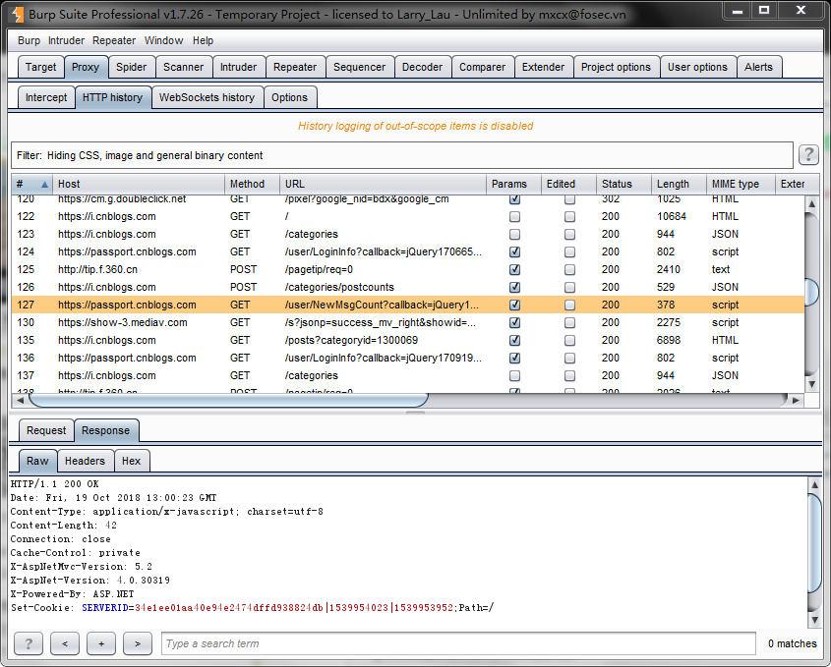Switch response view to Headers tab
The image size is (831, 667).
[85, 461]
